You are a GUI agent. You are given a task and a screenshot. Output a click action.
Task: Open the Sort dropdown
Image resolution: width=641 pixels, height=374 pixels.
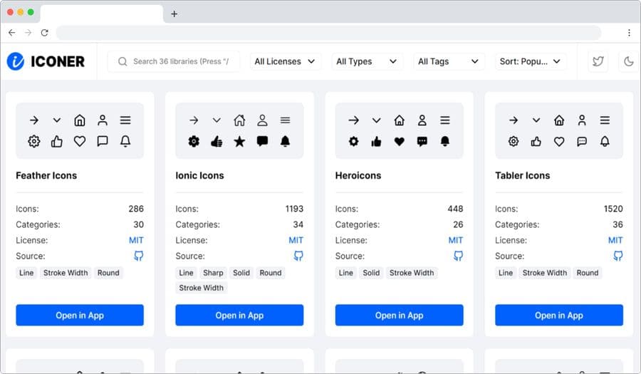530,62
